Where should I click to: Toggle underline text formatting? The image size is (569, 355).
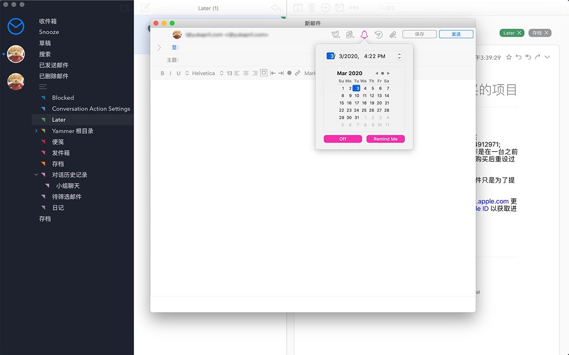pyautogui.click(x=178, y=73)
